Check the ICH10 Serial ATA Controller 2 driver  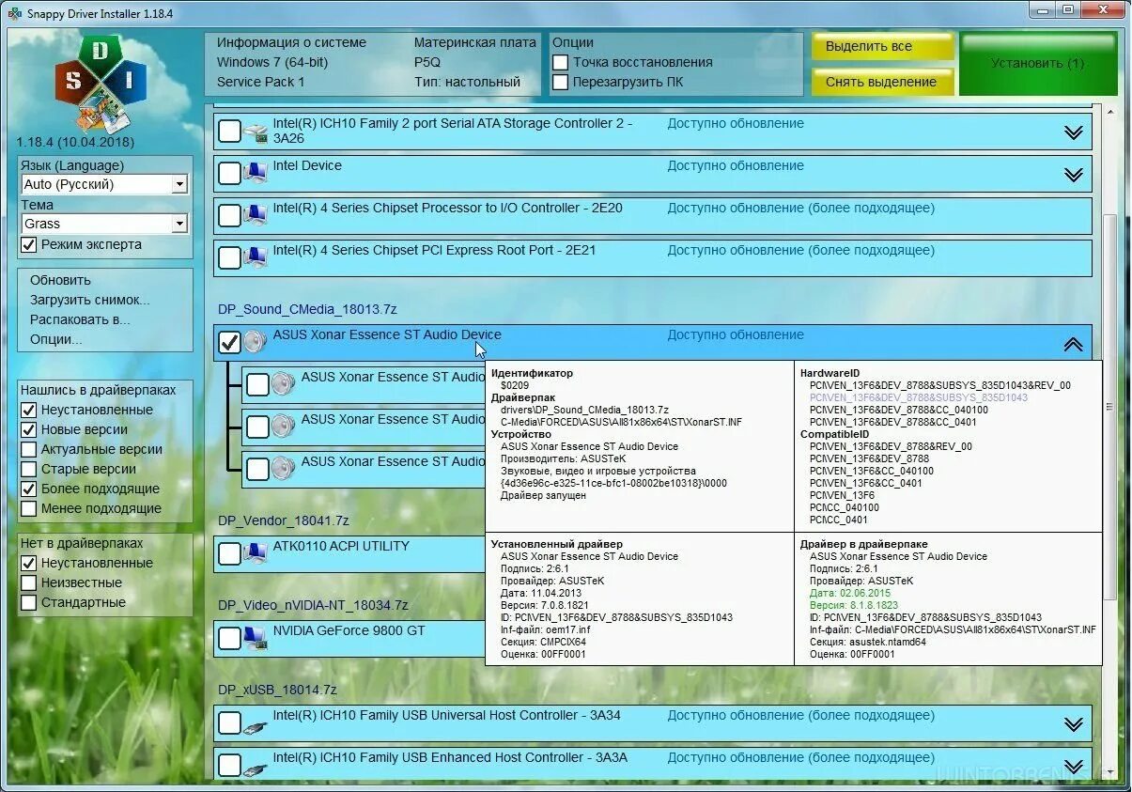pos(229,132)
